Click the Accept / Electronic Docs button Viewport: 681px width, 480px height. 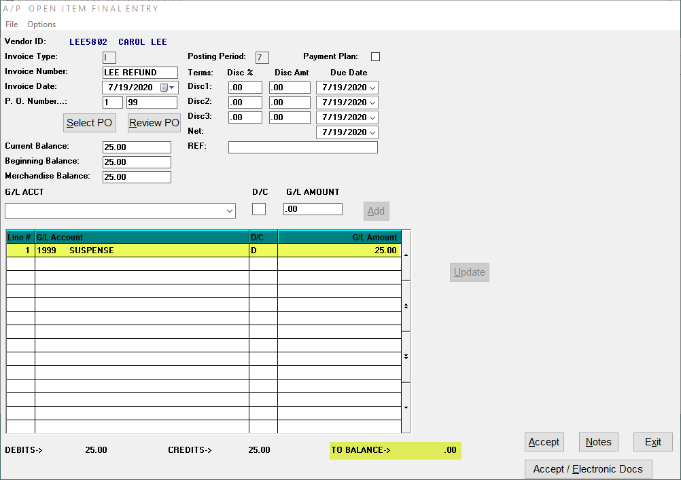click(x=588, y=468)
